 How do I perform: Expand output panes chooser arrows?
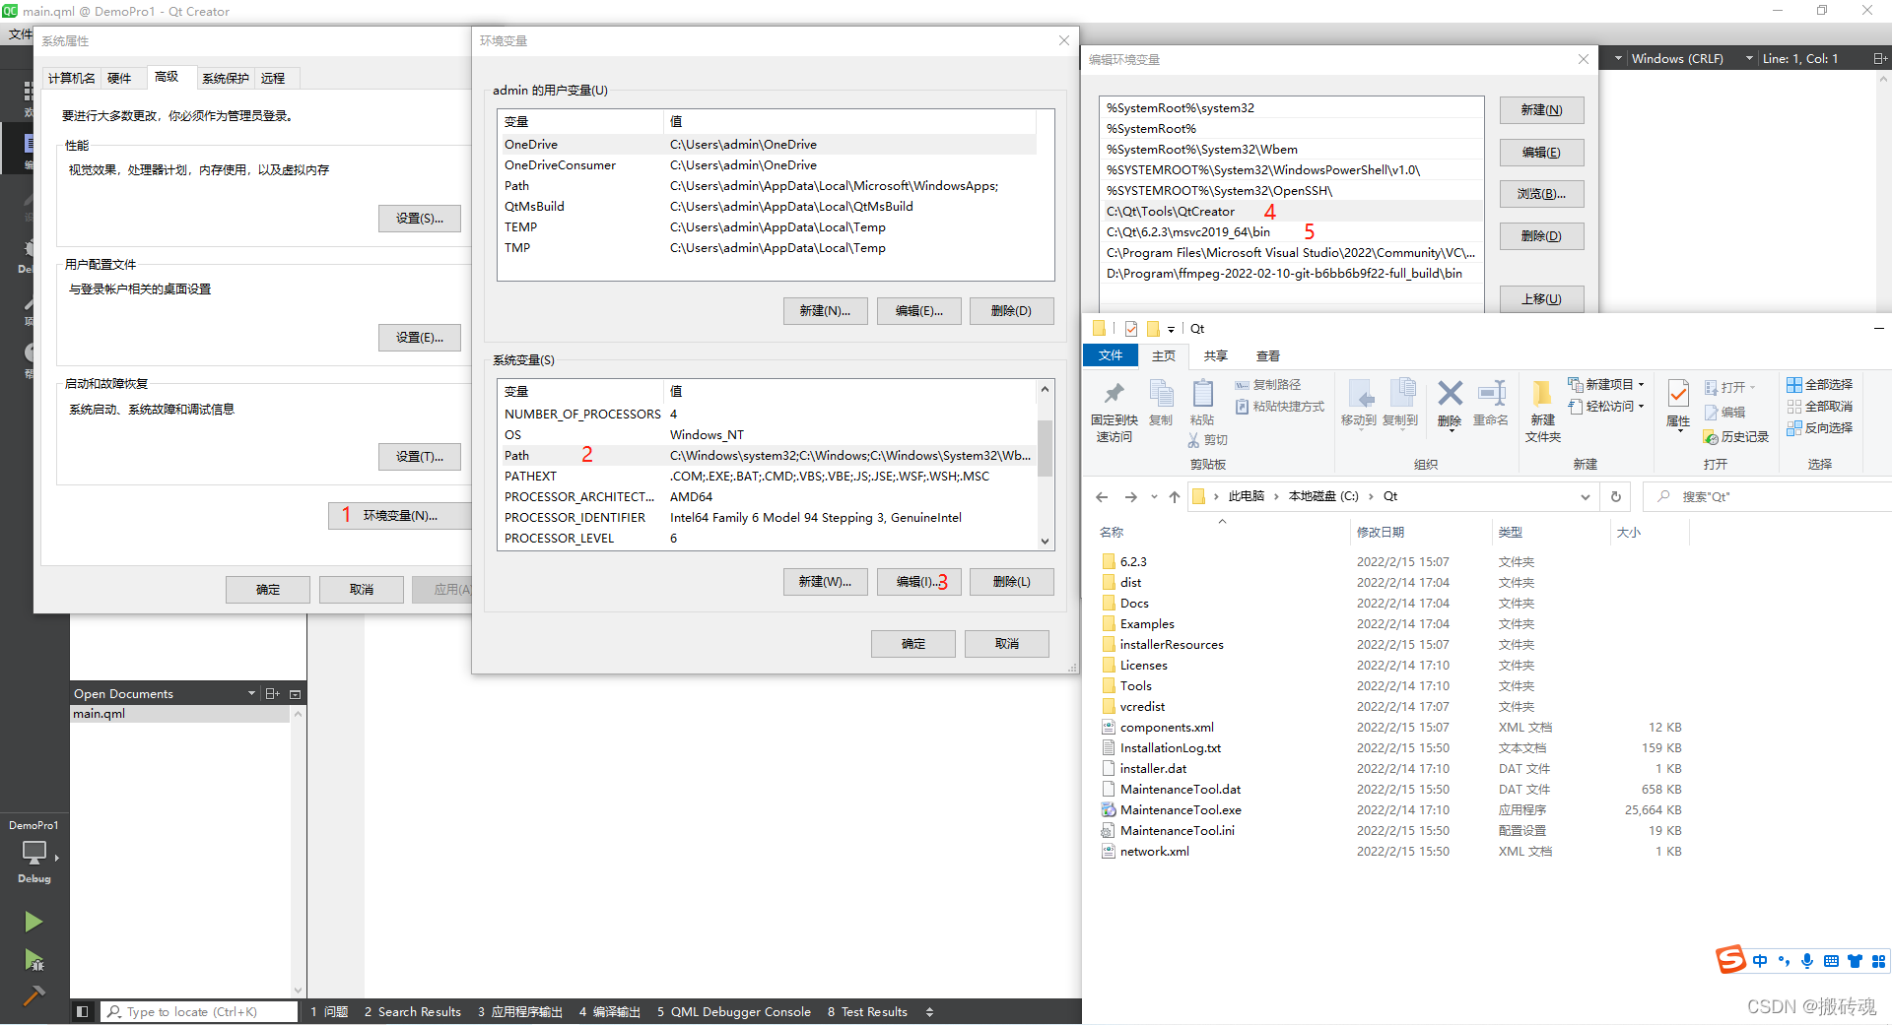(x=929, y=1011)
